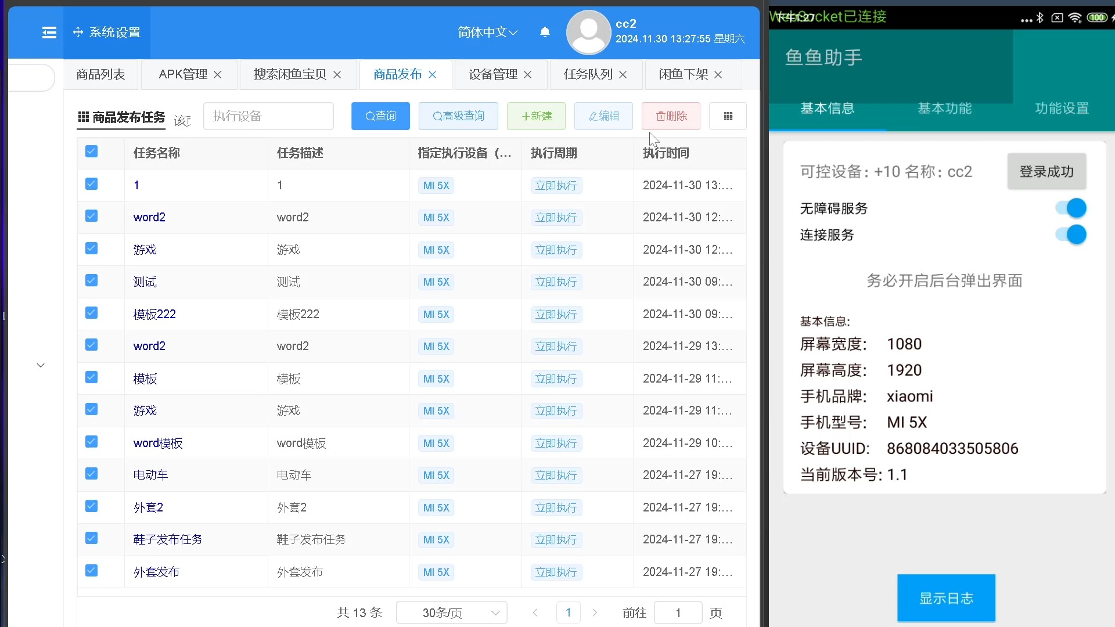Select the 基本信息 tab in 鱼鱼助手
1115x627 pixels.
tap(828, 109)
